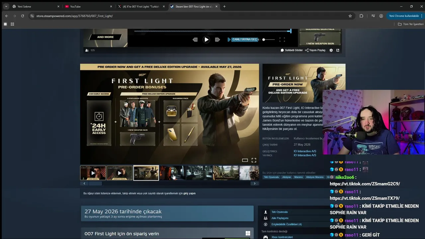Click Aksiyon Macera tag
425x239 pixels.
click(x=315, y=177)
